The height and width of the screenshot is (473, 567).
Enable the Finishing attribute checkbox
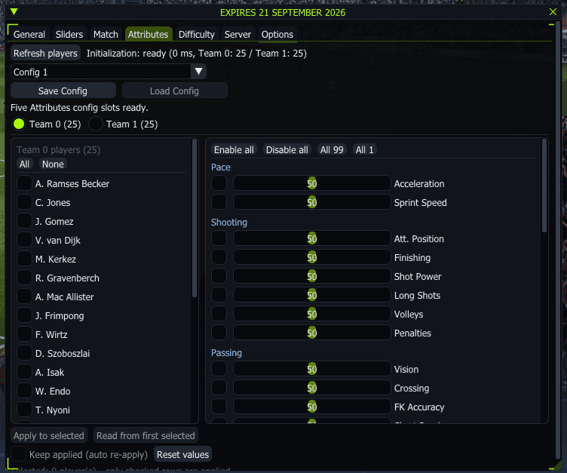[219, 257]
